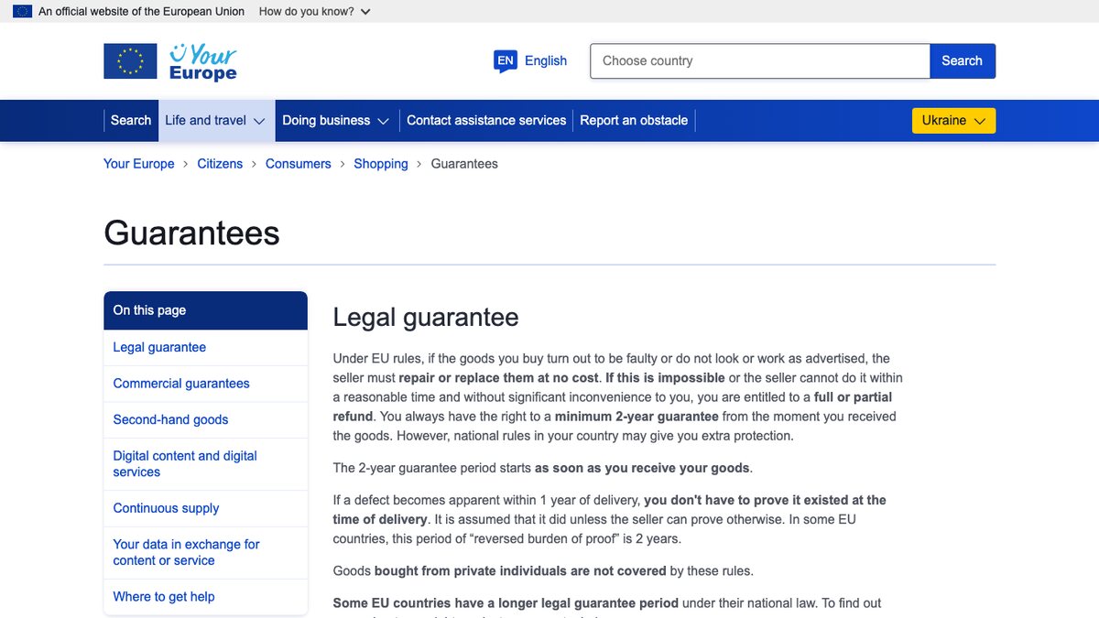Expand the Doing business menu
The height and width of the screenshot is (618, 1099).
pyautogui.click(x=335, y=120)
